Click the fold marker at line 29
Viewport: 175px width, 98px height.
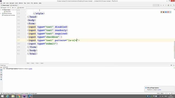[x=26, y=13]
